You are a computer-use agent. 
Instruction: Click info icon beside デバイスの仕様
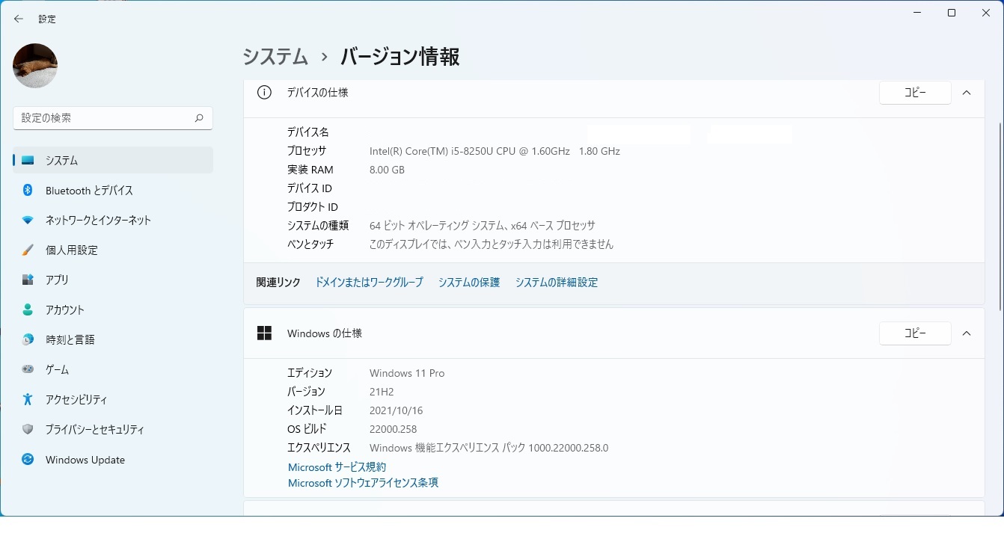click(x=264, y=93)
